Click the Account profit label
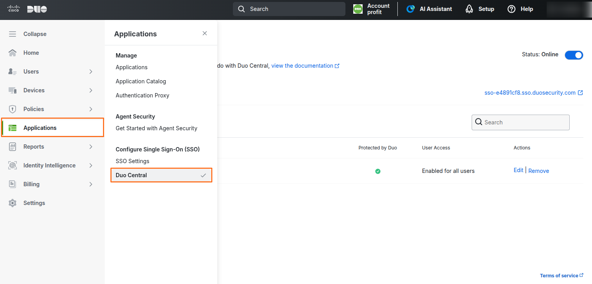 point(378,9)
